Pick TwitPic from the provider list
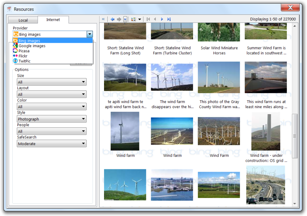 (53, 61)
